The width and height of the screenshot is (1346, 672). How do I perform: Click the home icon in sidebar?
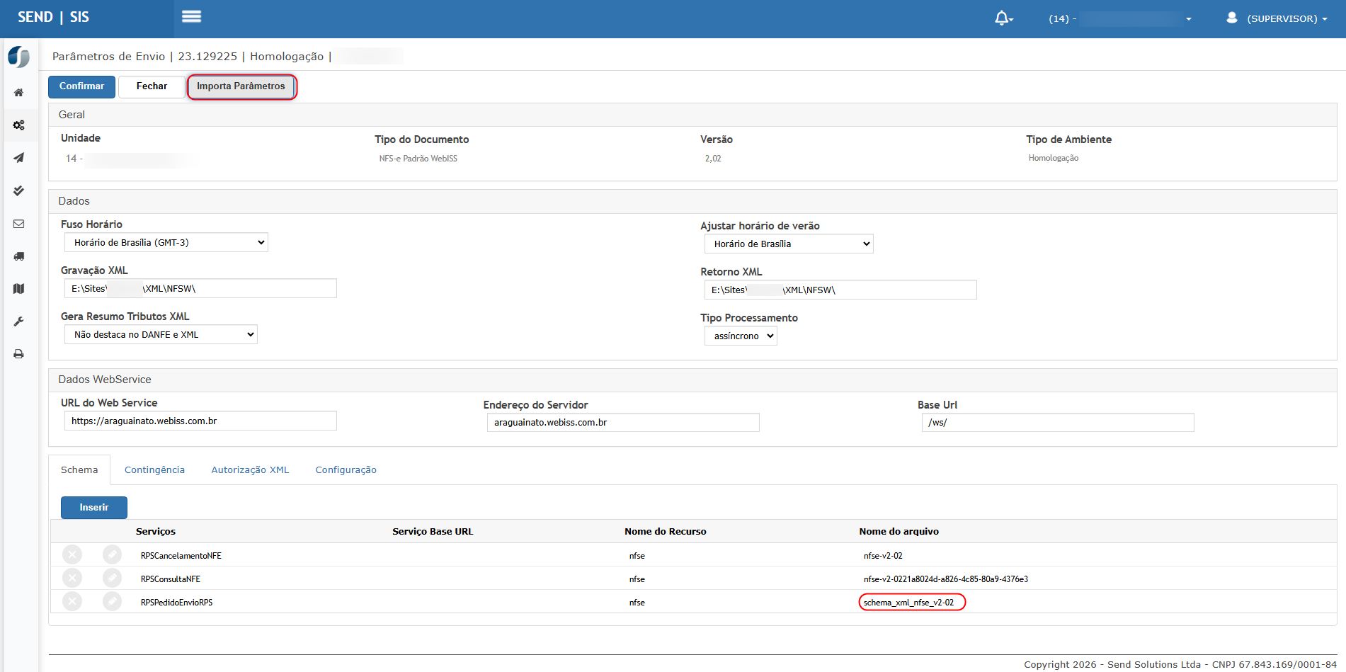[x=19, y=93]
